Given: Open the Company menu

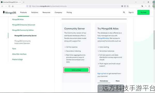Looking at the screenshot, I should (58, 12).
